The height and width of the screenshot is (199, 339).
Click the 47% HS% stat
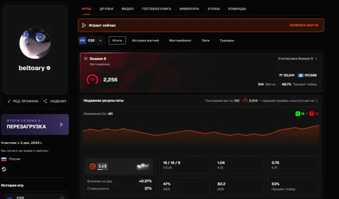[x=184, y=186]
